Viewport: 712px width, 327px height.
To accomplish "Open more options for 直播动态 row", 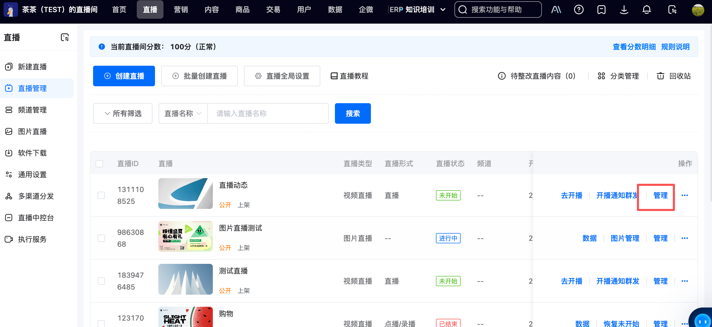I will 684,195.
